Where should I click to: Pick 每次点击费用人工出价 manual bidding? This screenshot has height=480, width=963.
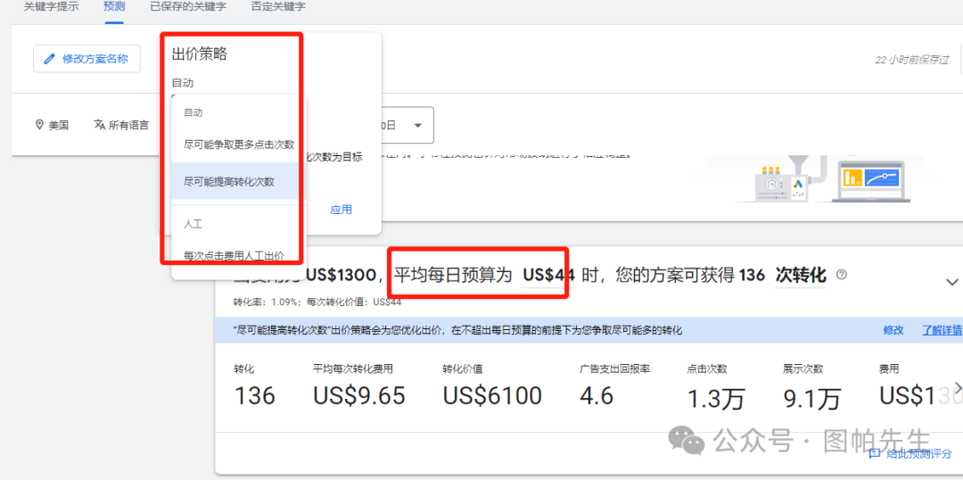[234, 255]
